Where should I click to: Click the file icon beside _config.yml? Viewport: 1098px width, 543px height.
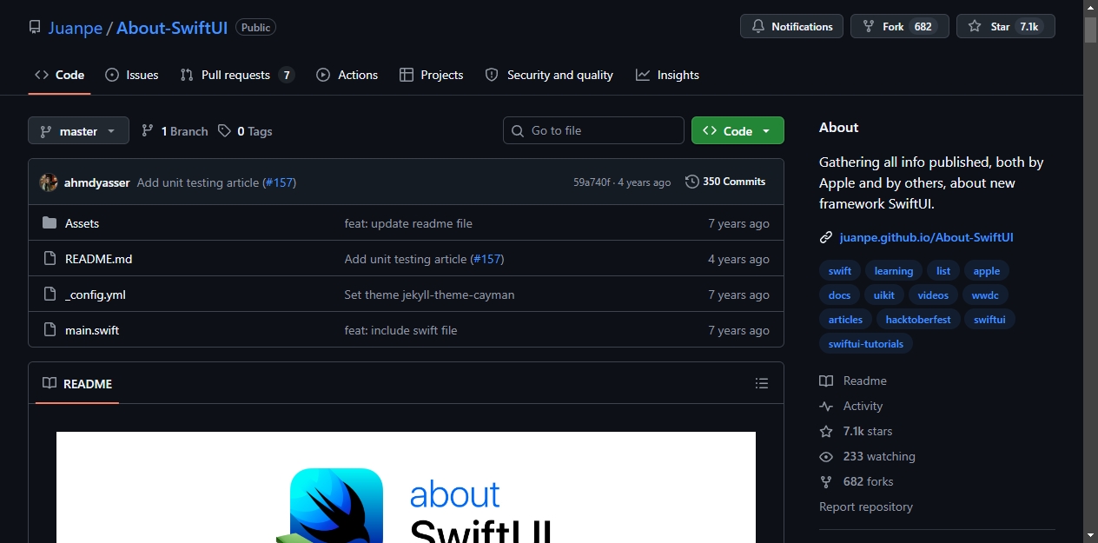point(50,295)
